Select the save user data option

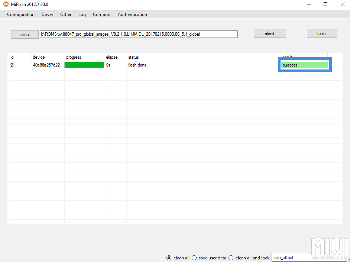(x=209, y=258)
